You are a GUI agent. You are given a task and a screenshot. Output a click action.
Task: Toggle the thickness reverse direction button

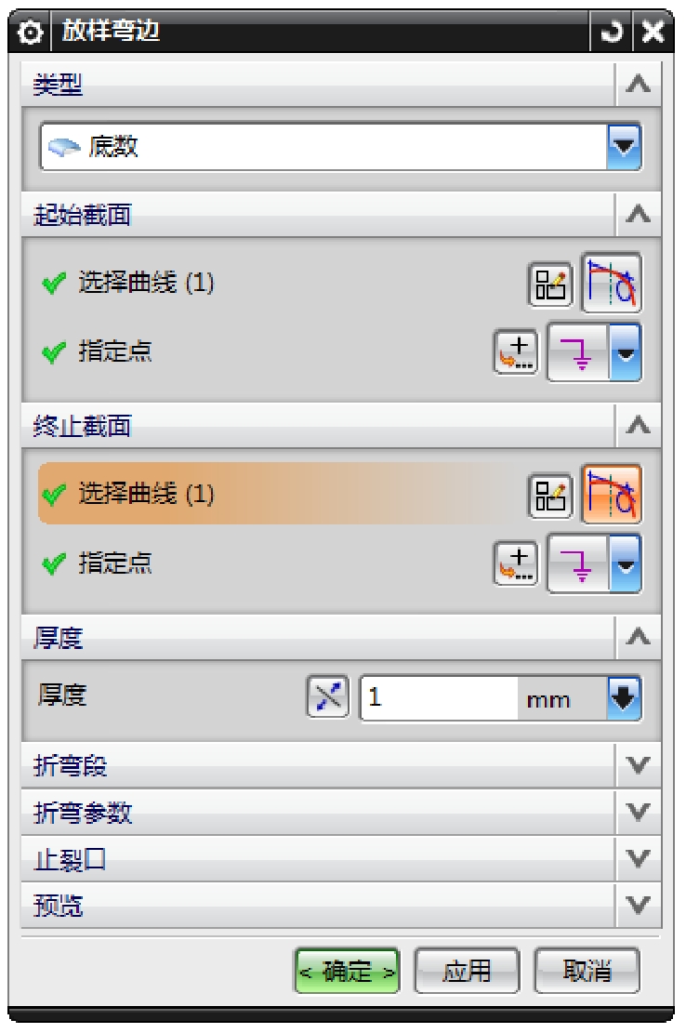(x=328, y=697)
